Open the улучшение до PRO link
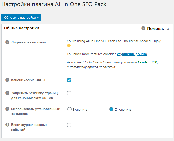 pos(132,54)
